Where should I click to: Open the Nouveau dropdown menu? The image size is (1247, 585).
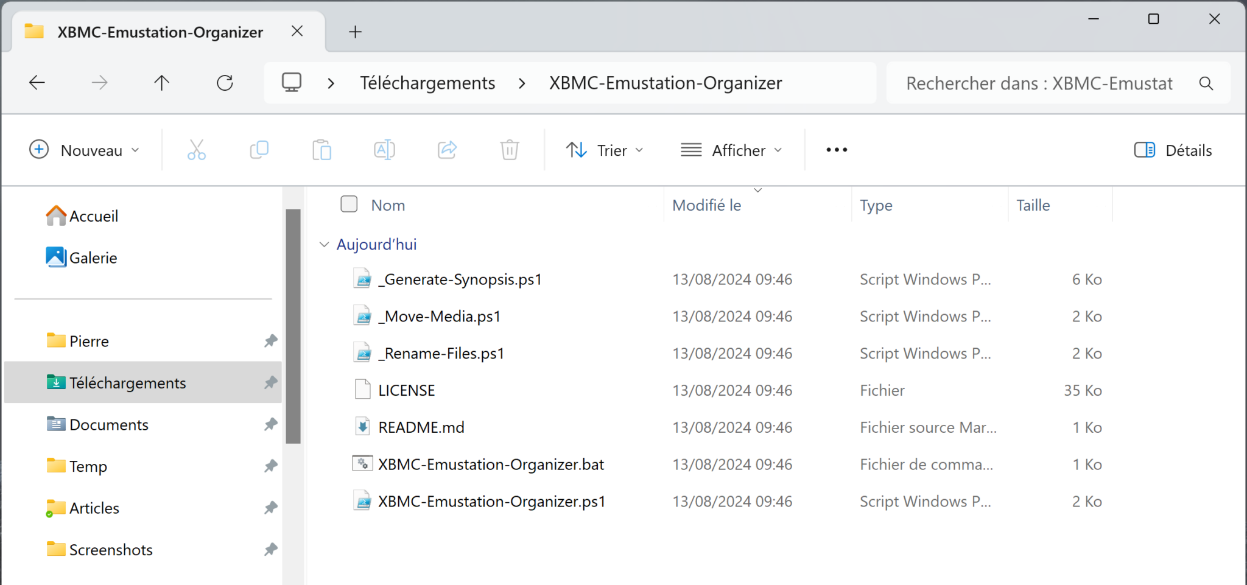pyautogui.click(x=85, y=150)
